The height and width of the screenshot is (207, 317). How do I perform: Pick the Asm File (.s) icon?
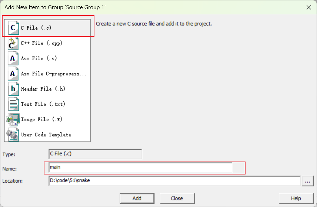(x=13, y=58)
